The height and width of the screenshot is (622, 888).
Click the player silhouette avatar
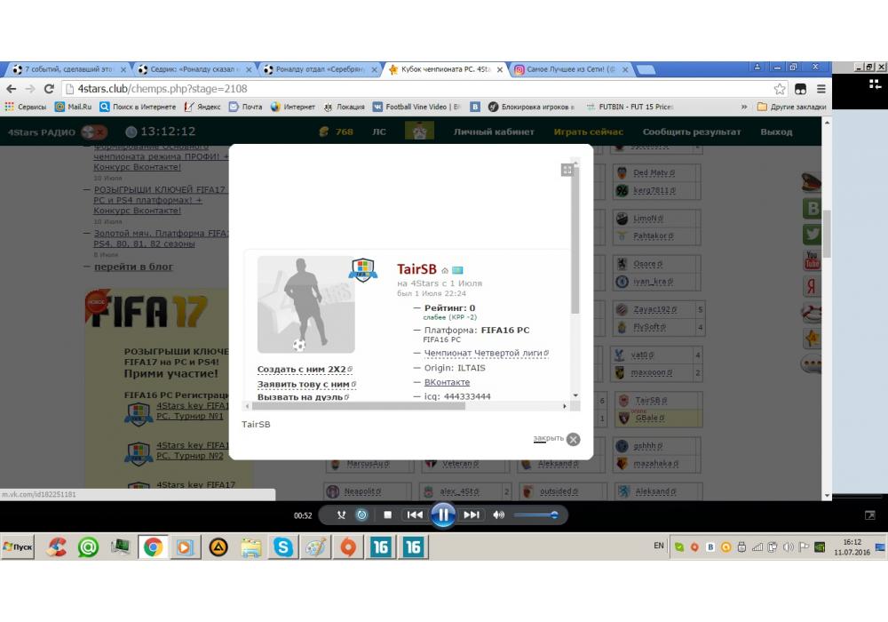tap(305, 304)
